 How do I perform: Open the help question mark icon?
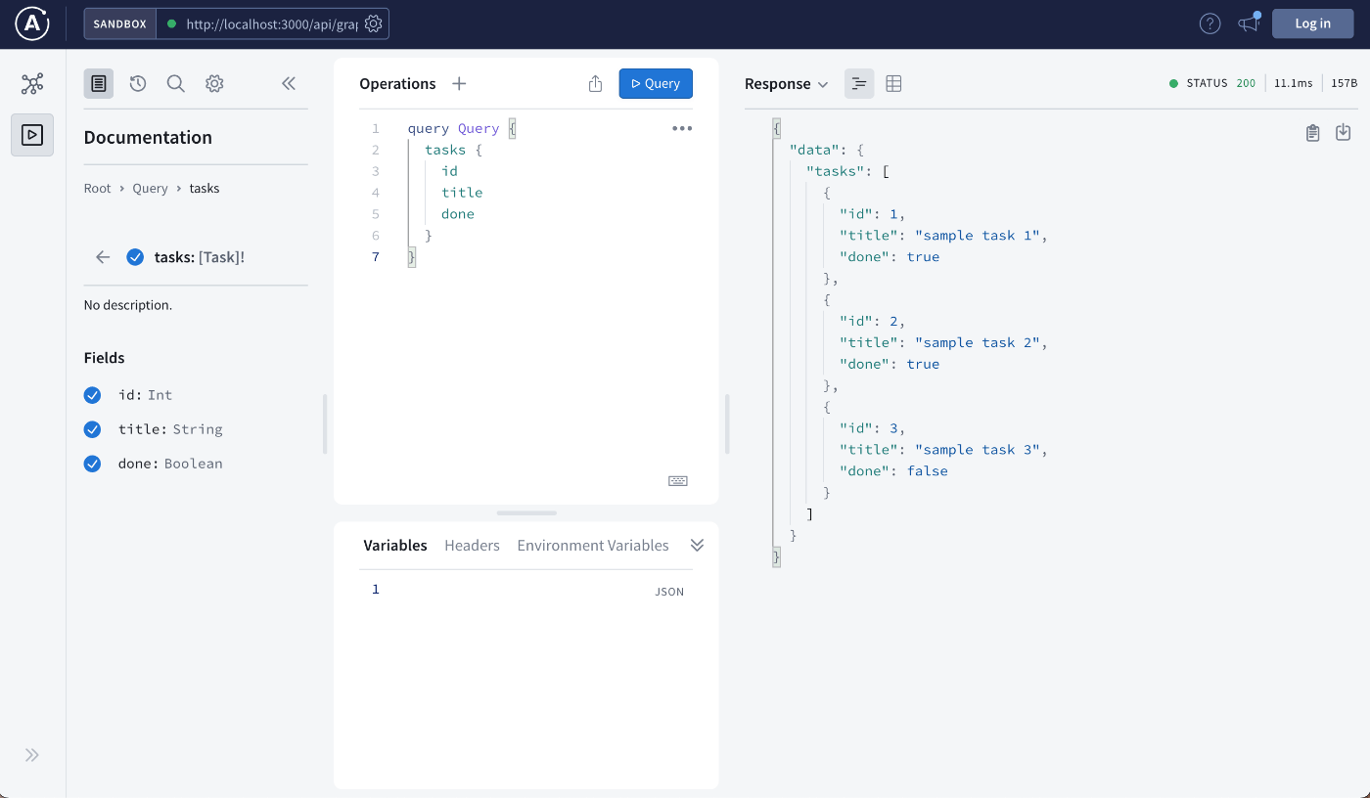tap(1210, 23)
